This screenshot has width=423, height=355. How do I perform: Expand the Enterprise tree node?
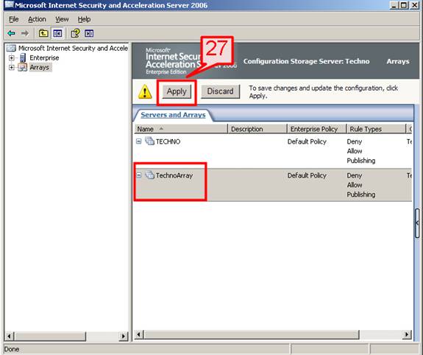[x=11, y=57]
